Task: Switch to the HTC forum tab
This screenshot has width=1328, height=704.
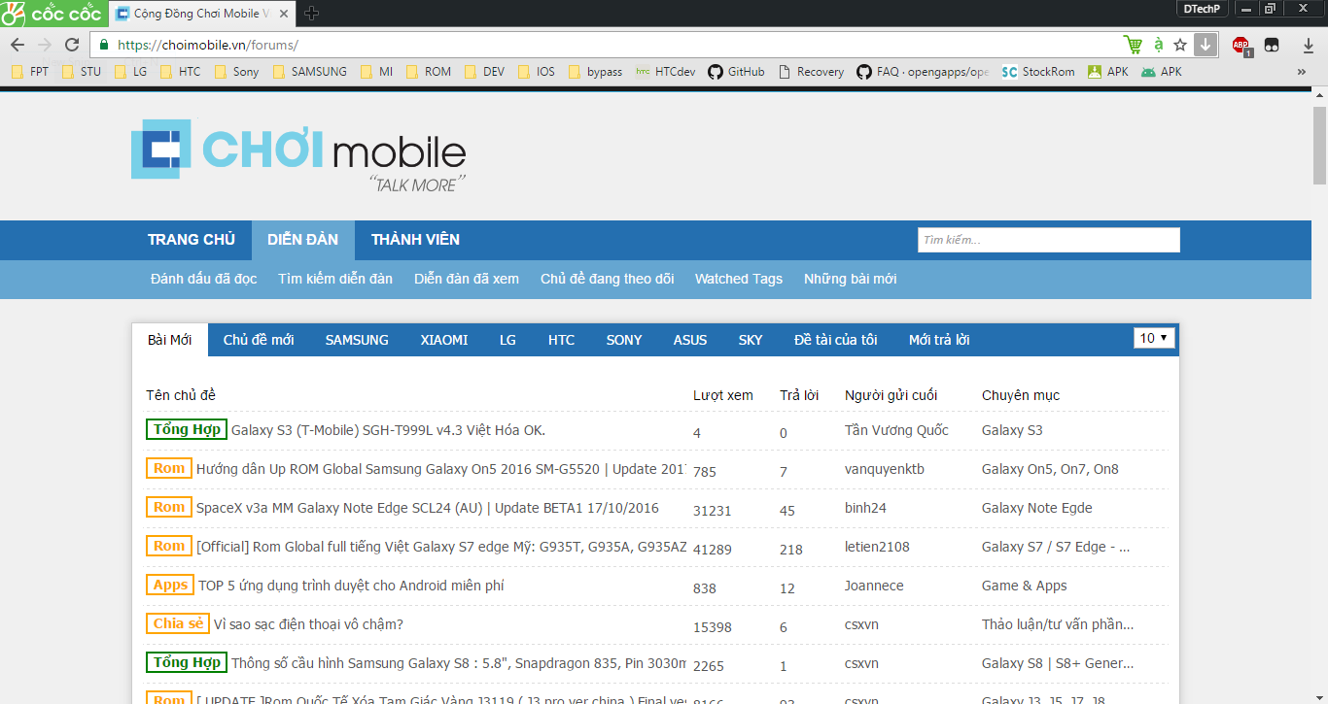Action: 561,340
